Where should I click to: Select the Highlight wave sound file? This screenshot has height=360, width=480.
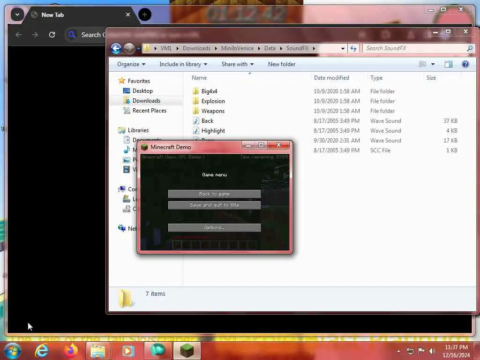pyautogui.click(x=213, y=131)
